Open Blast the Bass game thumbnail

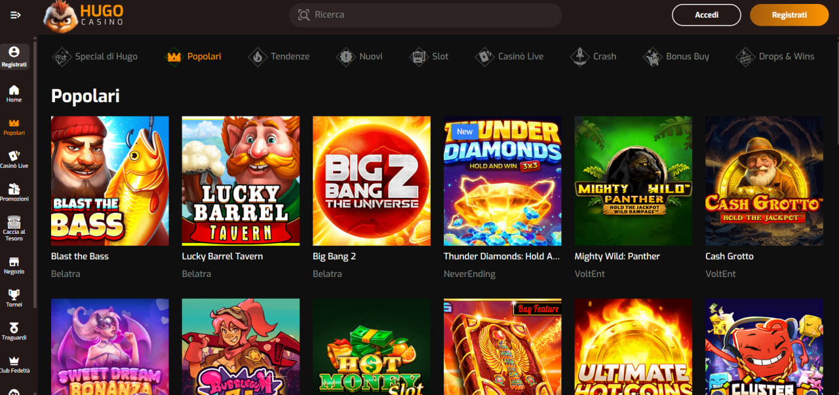[x=110, y=181]
